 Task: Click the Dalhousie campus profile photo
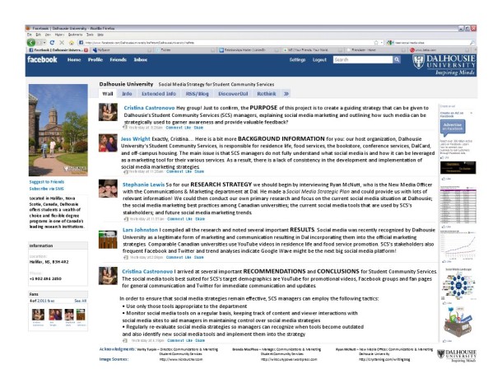pos(58,130)
